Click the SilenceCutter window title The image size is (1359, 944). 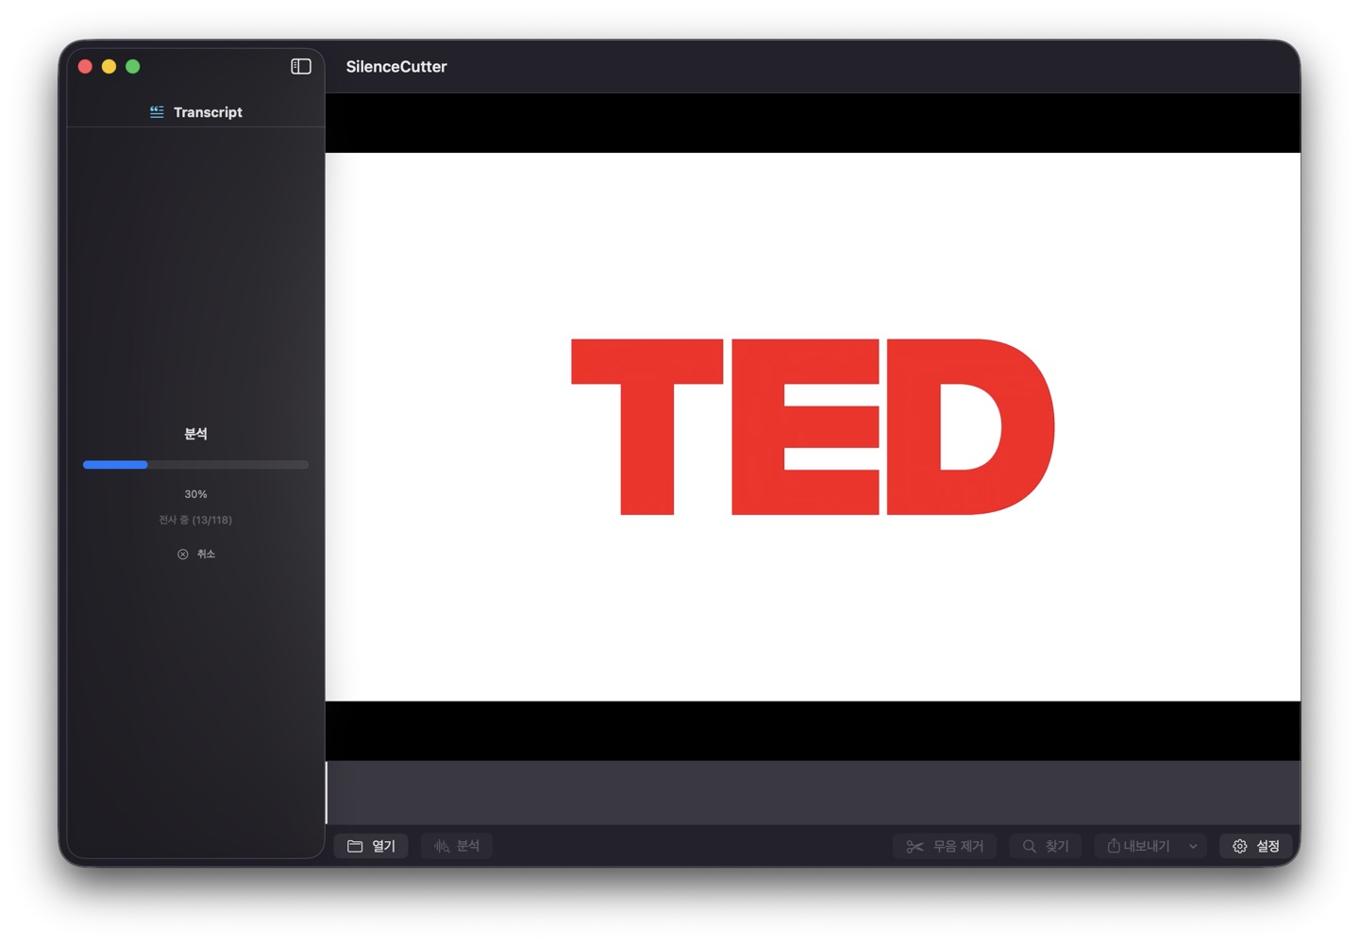[x=396, y=67]
